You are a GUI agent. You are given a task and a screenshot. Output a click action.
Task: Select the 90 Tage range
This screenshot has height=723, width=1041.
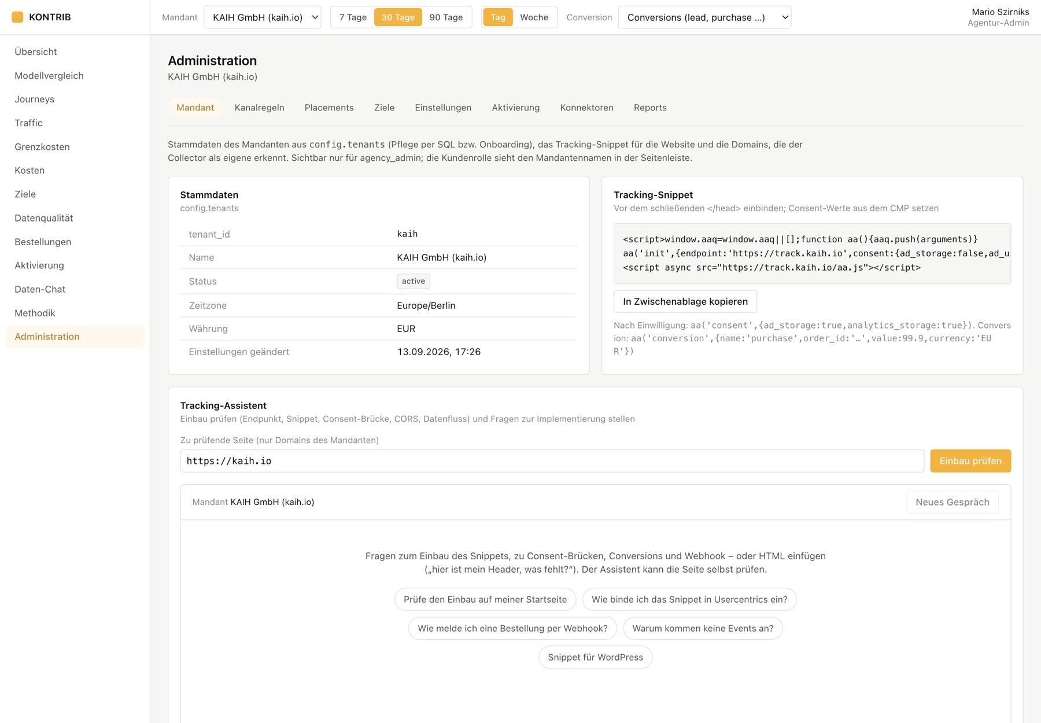[x=446, y=17]
